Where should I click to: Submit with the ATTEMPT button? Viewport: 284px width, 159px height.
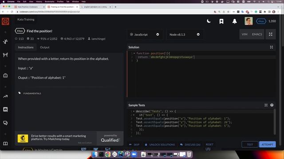pos(267,144)
